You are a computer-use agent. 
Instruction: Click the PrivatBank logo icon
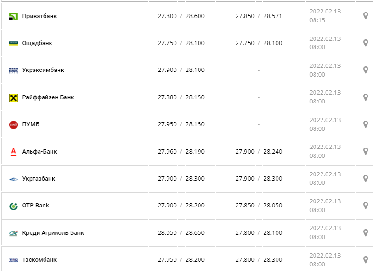click(13, 16)
